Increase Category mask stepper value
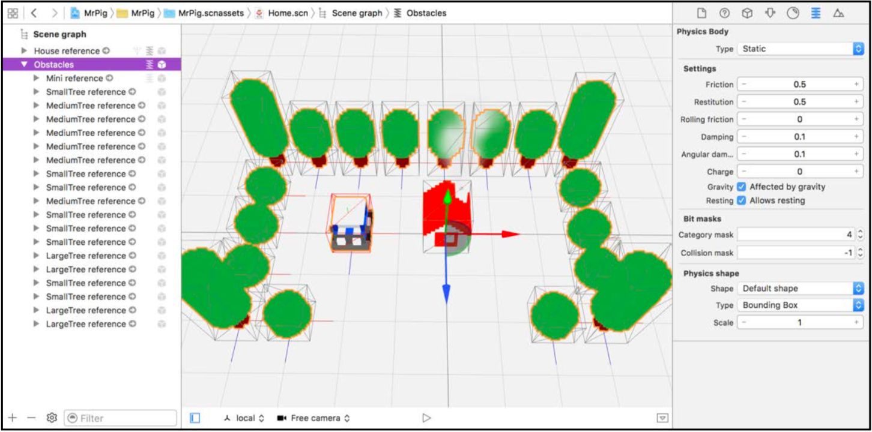This screenshot has height=432, width=872. click(860, 232)
